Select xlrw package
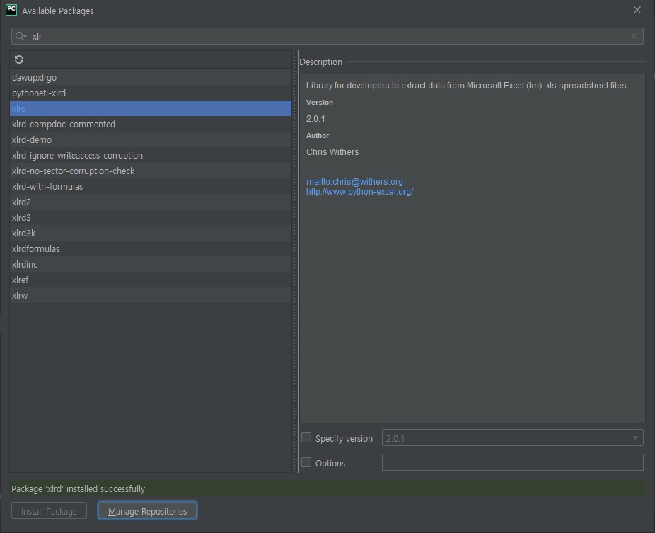The image size is (655, 533). [151, 295]
